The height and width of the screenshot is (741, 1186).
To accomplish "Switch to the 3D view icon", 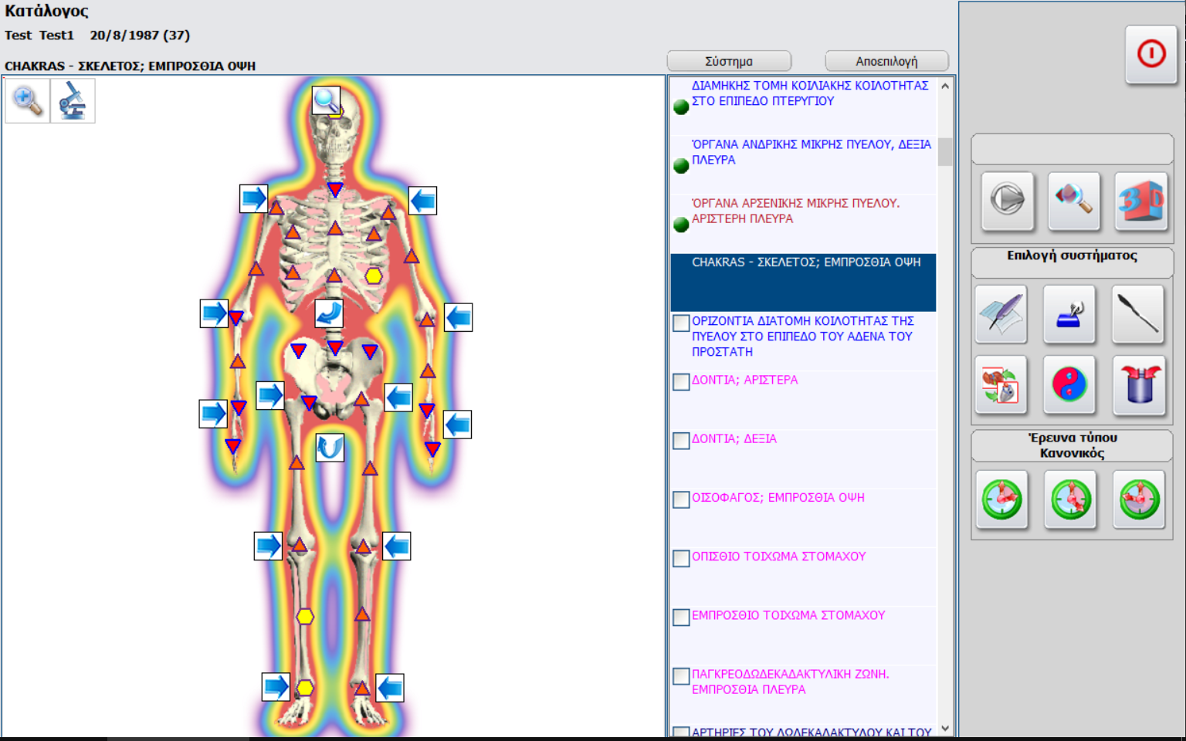I will point(1141,201).
